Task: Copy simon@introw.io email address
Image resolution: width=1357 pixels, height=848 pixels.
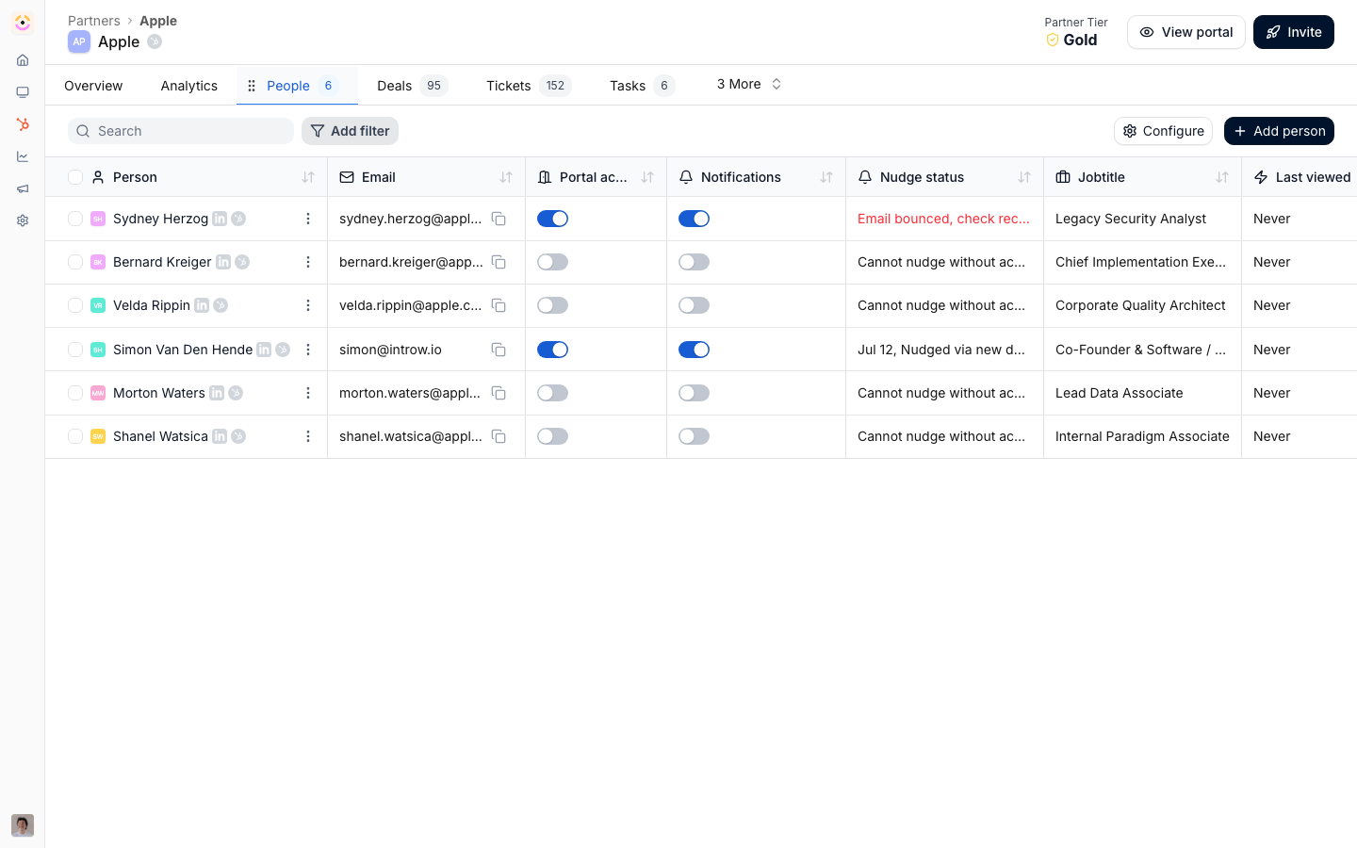Action: click(499, 350)
